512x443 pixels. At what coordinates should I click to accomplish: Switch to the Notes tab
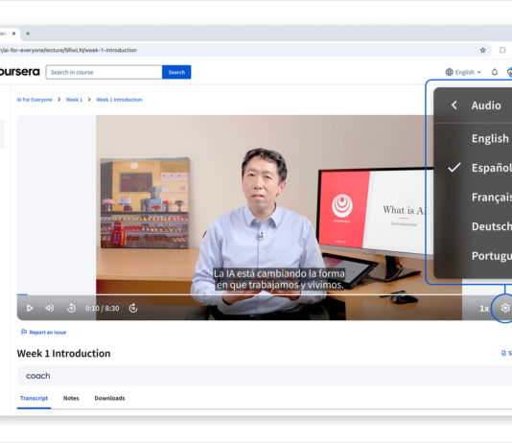point(71,398)
